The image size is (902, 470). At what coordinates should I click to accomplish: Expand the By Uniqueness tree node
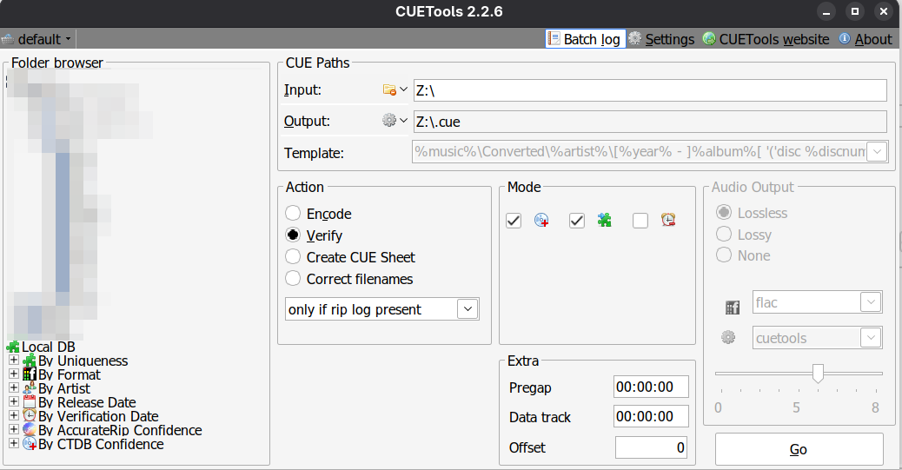pyautogui.click(x=13, y=361)
